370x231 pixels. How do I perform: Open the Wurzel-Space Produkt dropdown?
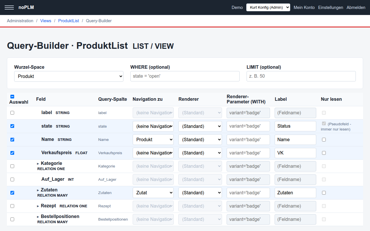pyautogui.click(x=69, y=76)
